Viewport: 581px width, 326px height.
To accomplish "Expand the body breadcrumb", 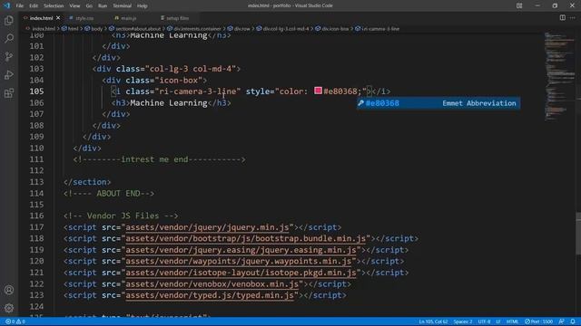I will (x=96, y=28).
